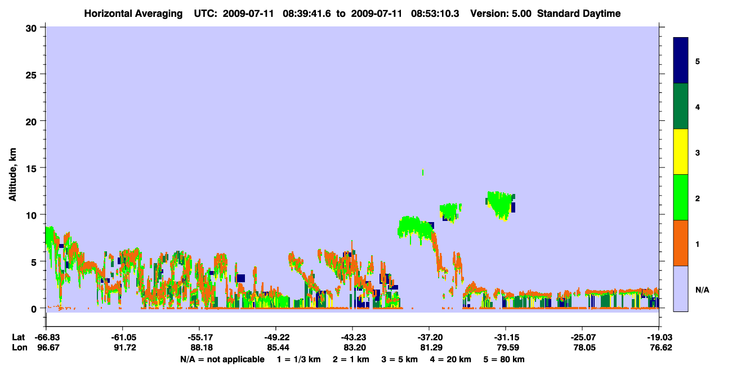Click longitude value '83.20'
The width and height of the screenshot is (732, 375).
354,347
